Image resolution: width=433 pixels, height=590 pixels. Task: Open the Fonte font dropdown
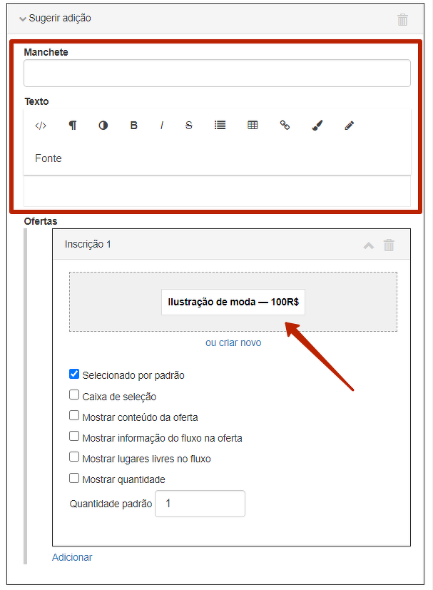(x=49, y=158)
